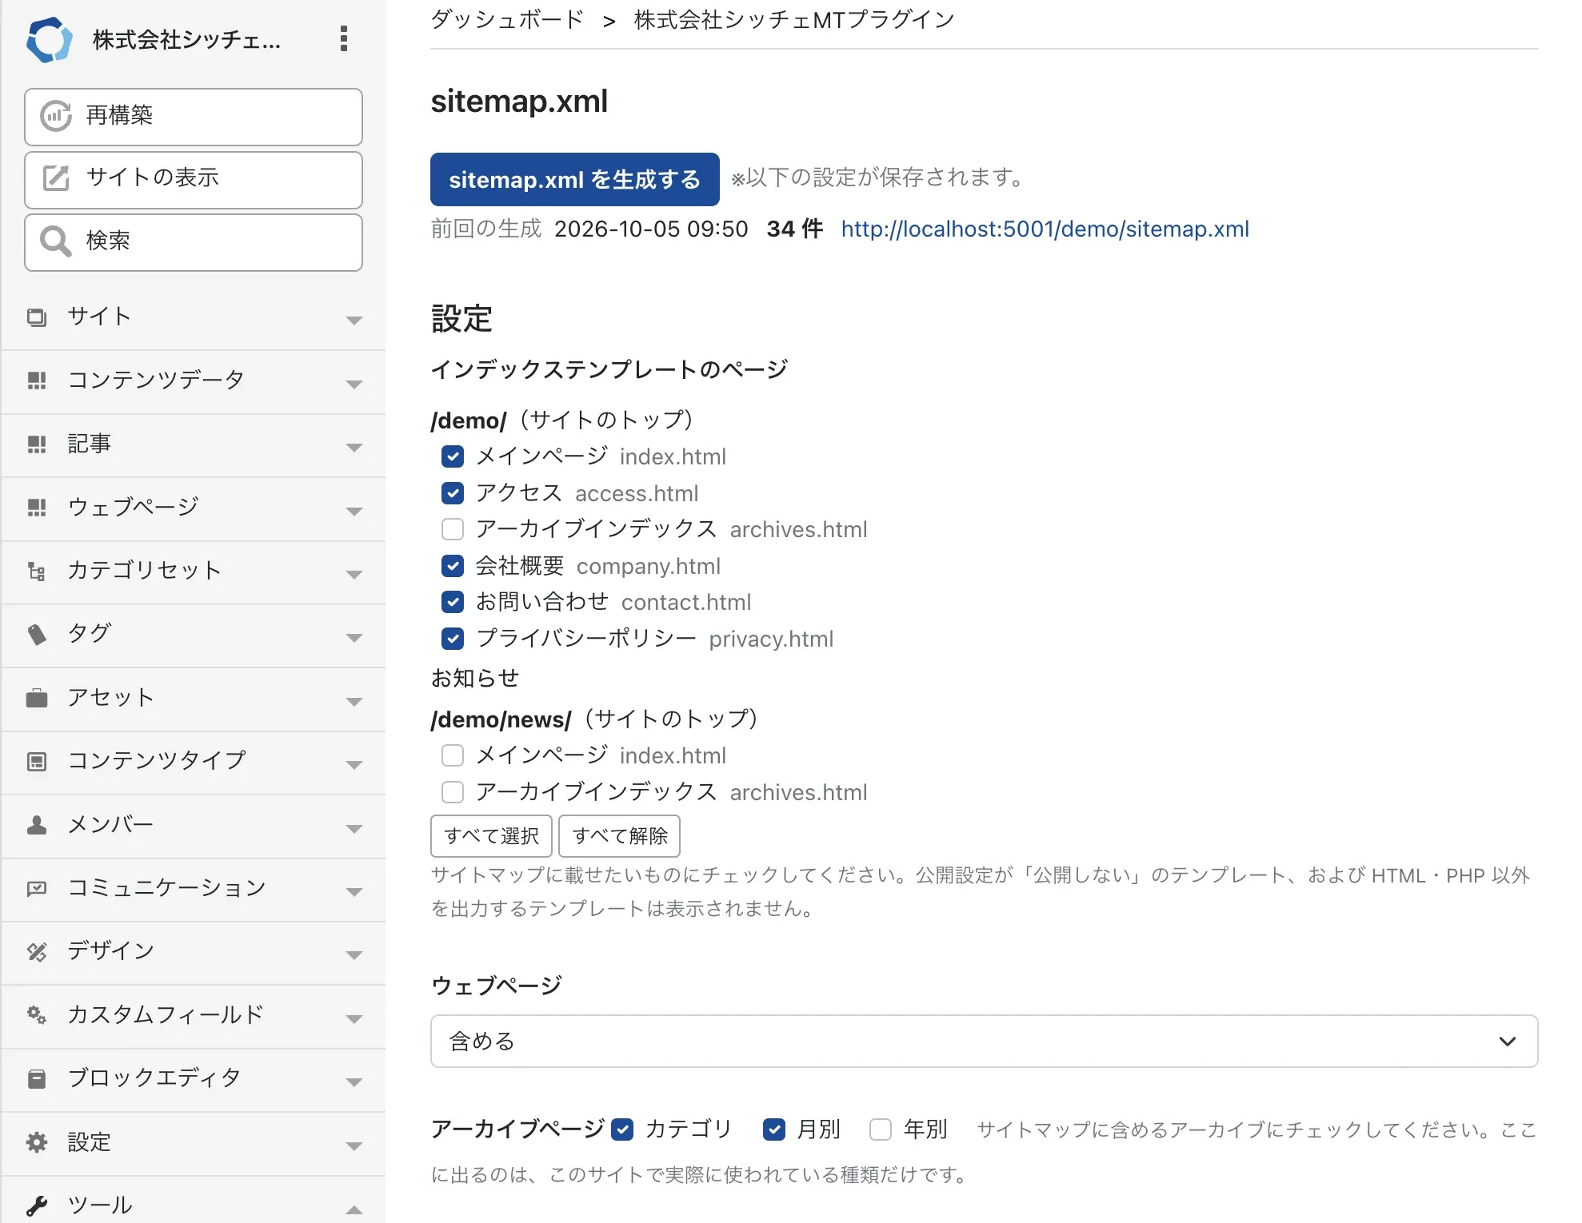Click the magnifier icon beside 検索

[56, 241]
